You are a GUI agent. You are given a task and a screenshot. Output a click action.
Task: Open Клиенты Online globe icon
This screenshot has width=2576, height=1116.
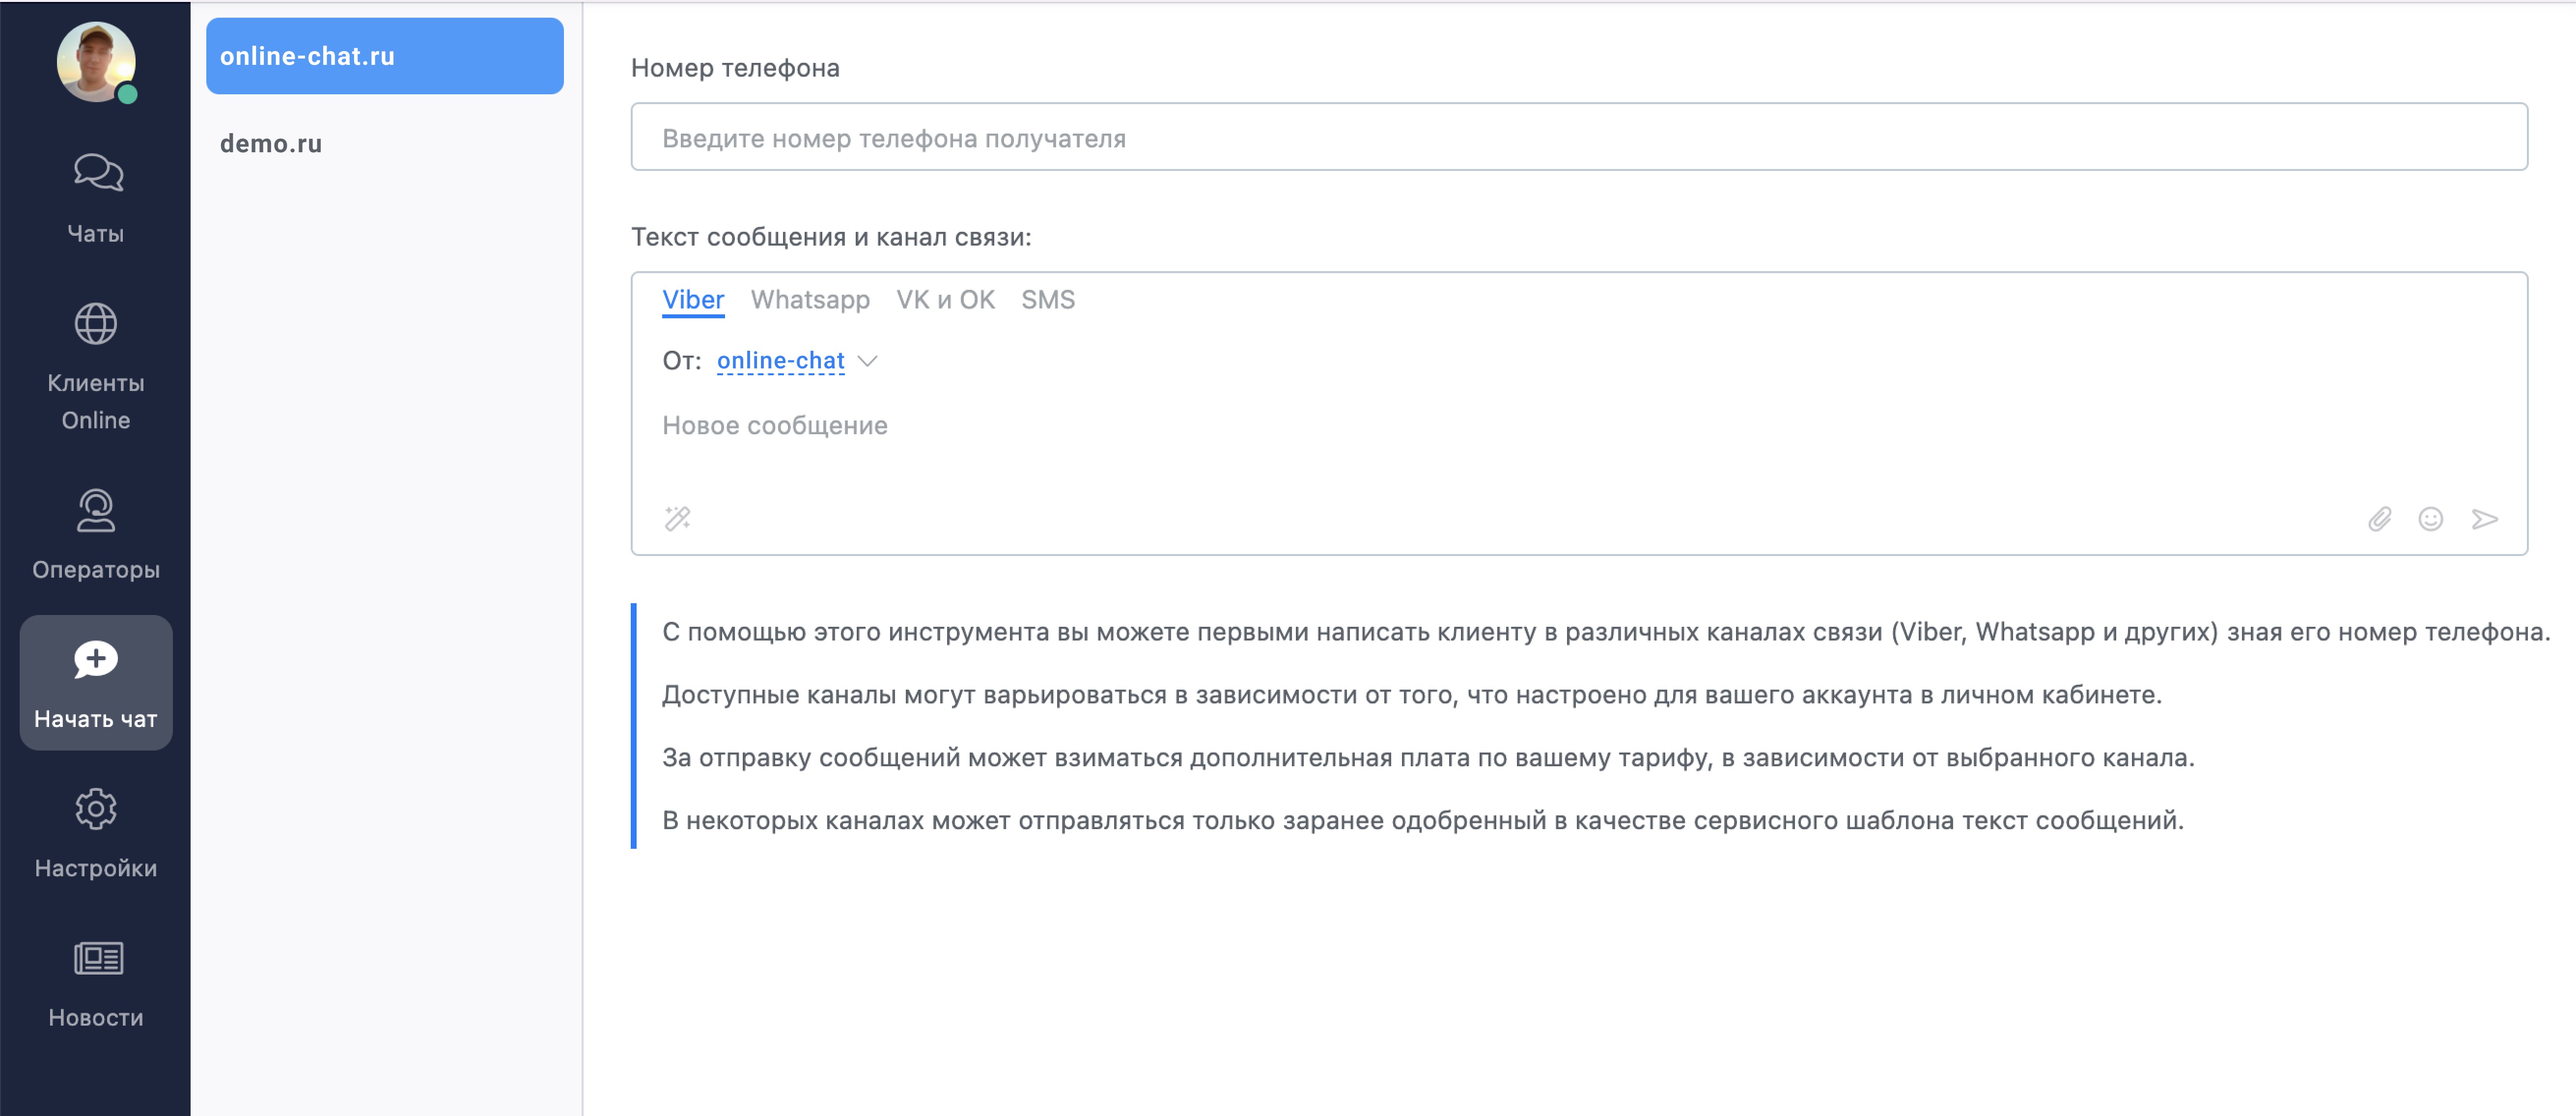pyautogui.click(x=96, y=324)
